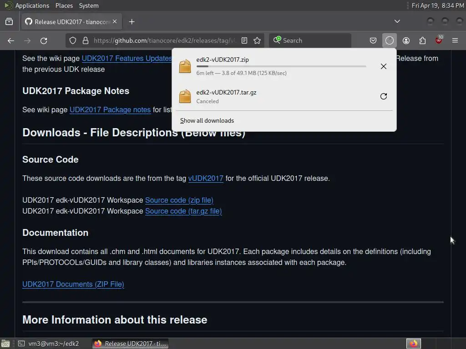Click the forward navigation arrow
The width and height of the screenshot is (466, 349).
[27, 40]
